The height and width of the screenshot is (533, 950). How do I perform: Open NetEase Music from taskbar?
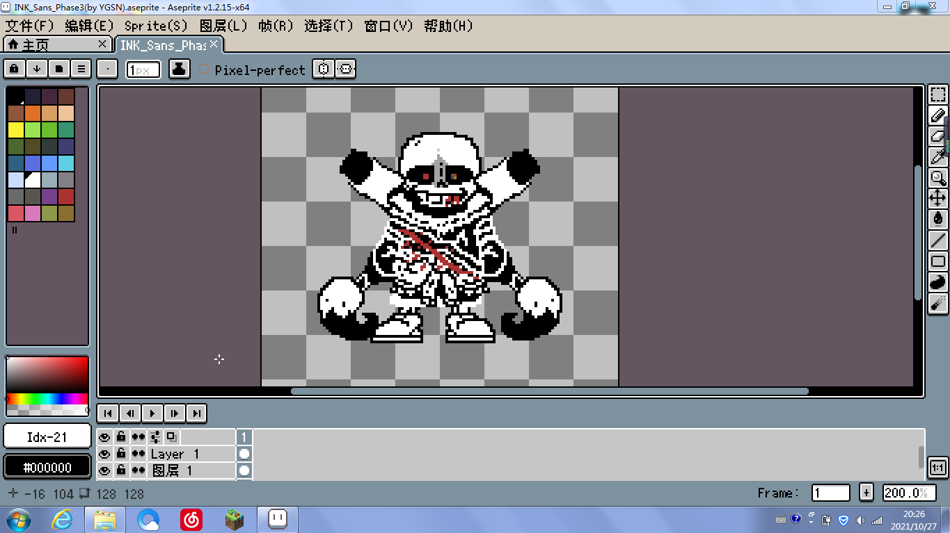(191, 519)
